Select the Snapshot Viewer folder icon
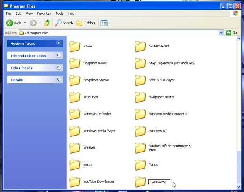244x192 pixels. click(x=75, y=63)
